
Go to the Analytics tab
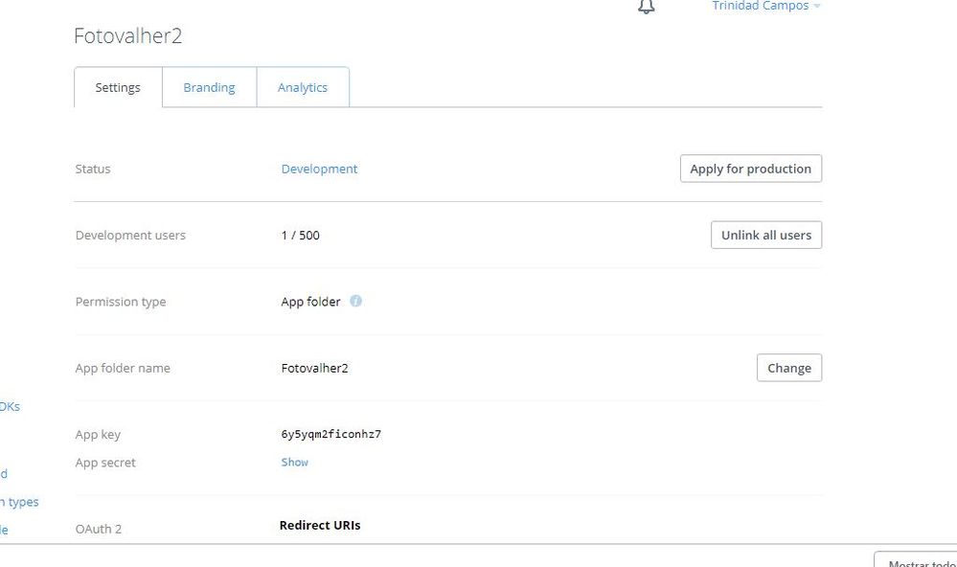point(303,87)
